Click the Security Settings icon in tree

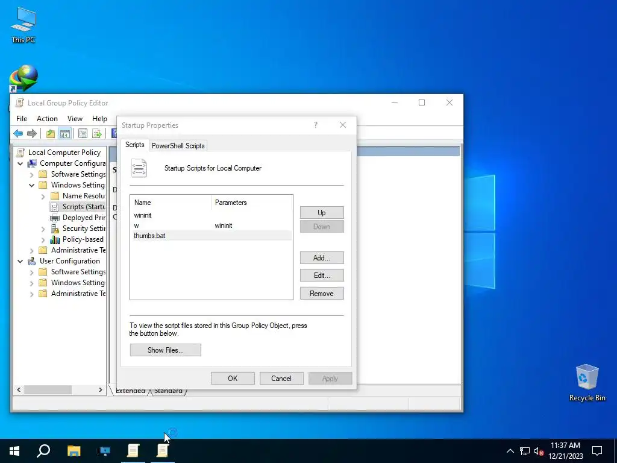click(x=55, y=228)
